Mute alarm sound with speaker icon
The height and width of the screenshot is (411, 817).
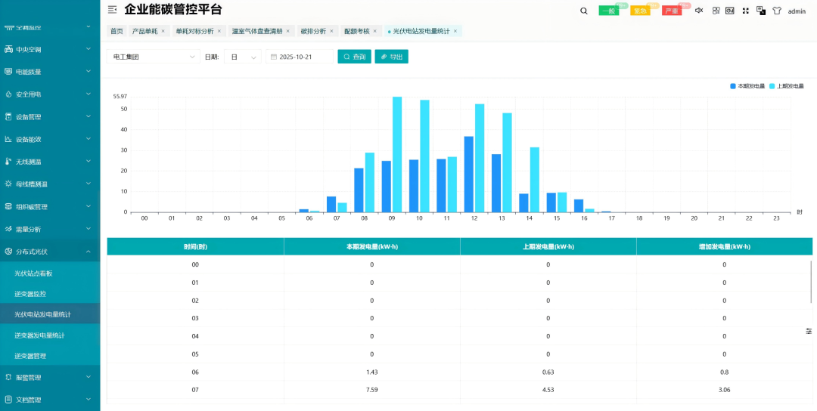(x=699, y=11)
